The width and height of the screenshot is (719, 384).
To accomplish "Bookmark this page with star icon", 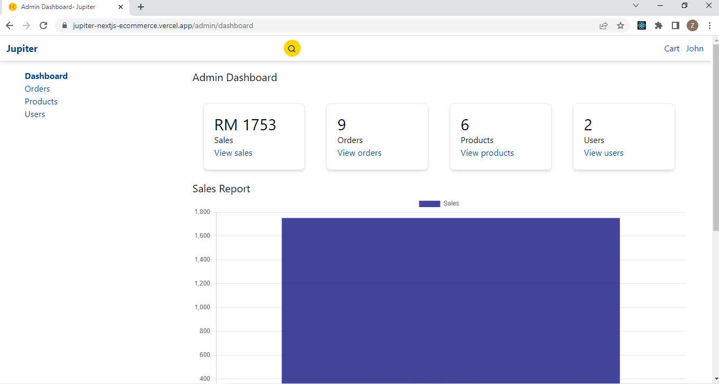I will point(621,25).
